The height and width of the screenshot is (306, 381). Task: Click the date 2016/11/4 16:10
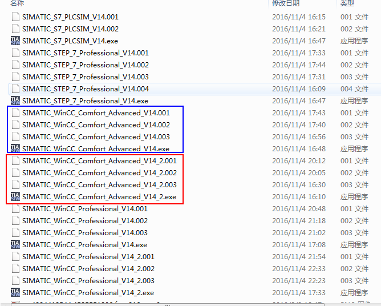(299, 197)
